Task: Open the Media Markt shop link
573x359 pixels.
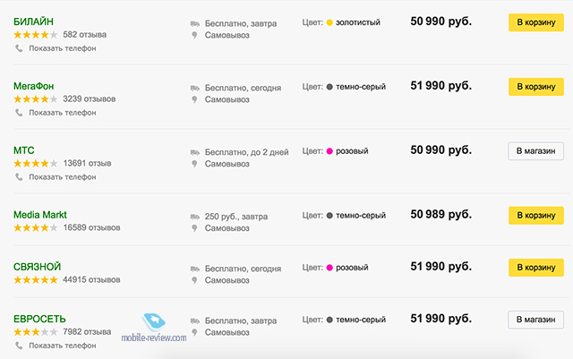Action: [x=40, y=215]
